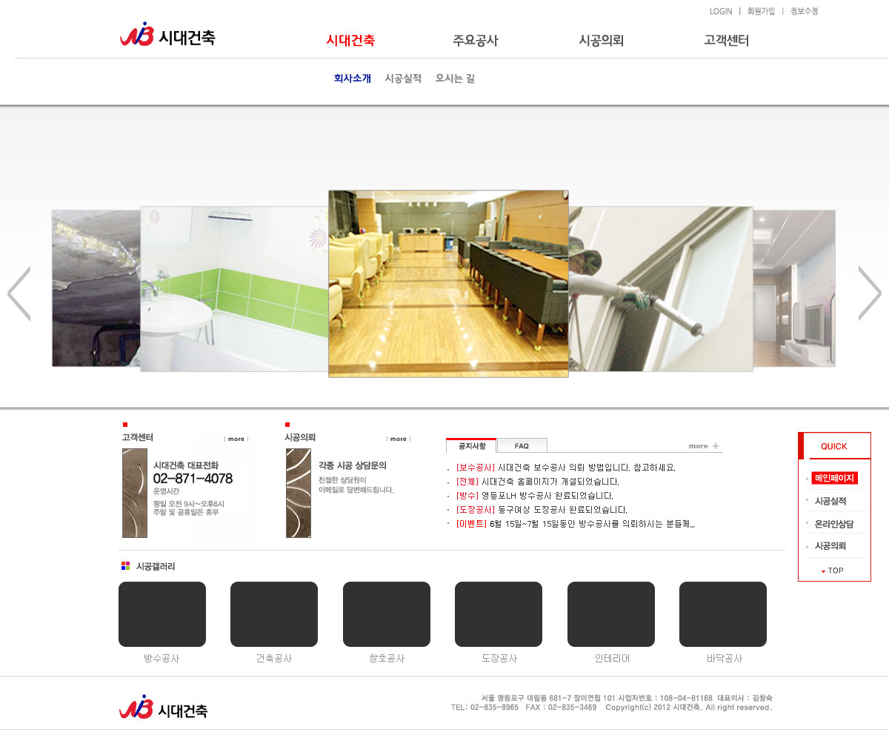Click the 회원가입 link

[x=761, y=11]
